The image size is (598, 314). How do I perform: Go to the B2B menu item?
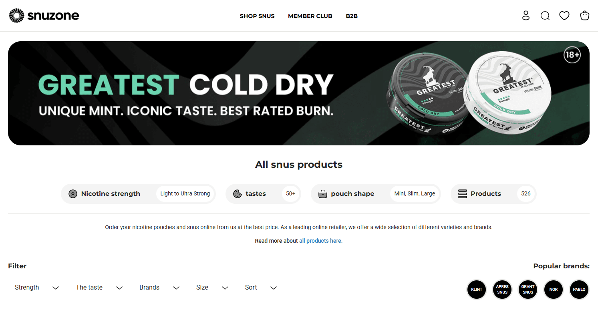[x=352, y=16]
